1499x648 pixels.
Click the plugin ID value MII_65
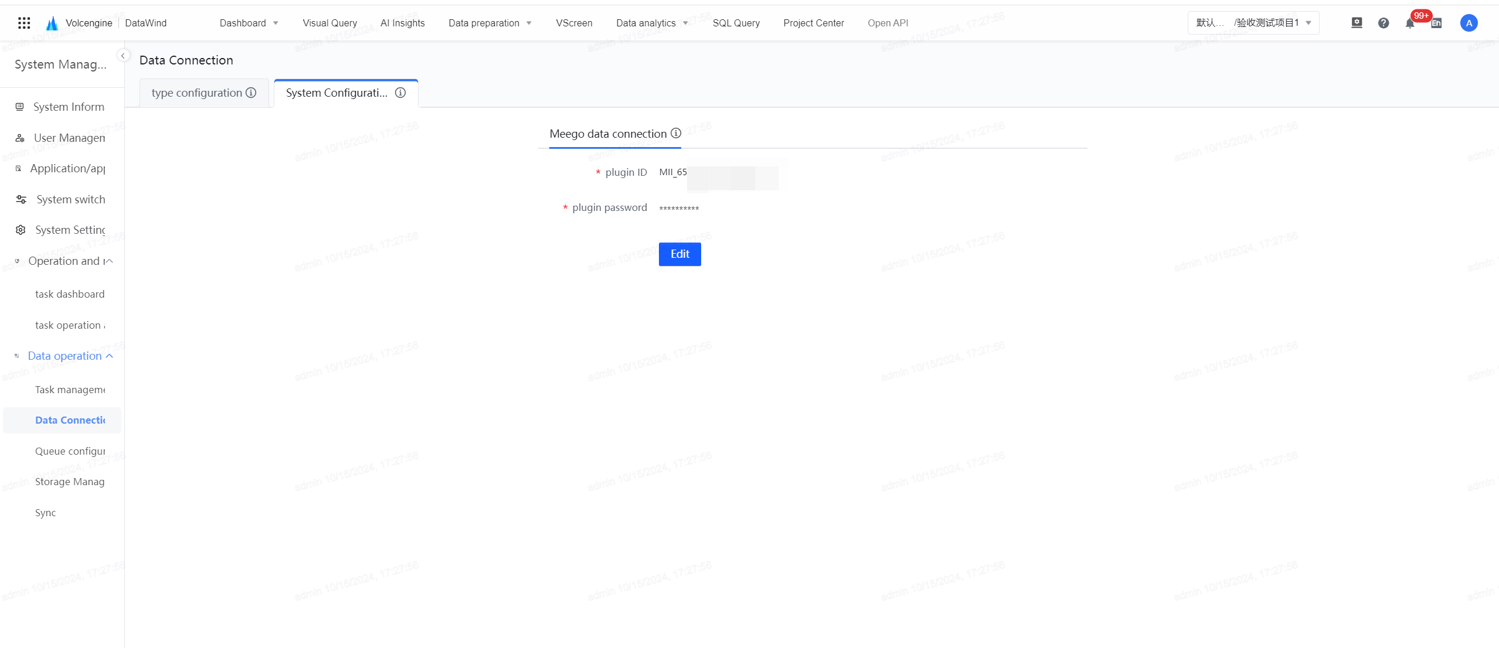coord(673,172)
